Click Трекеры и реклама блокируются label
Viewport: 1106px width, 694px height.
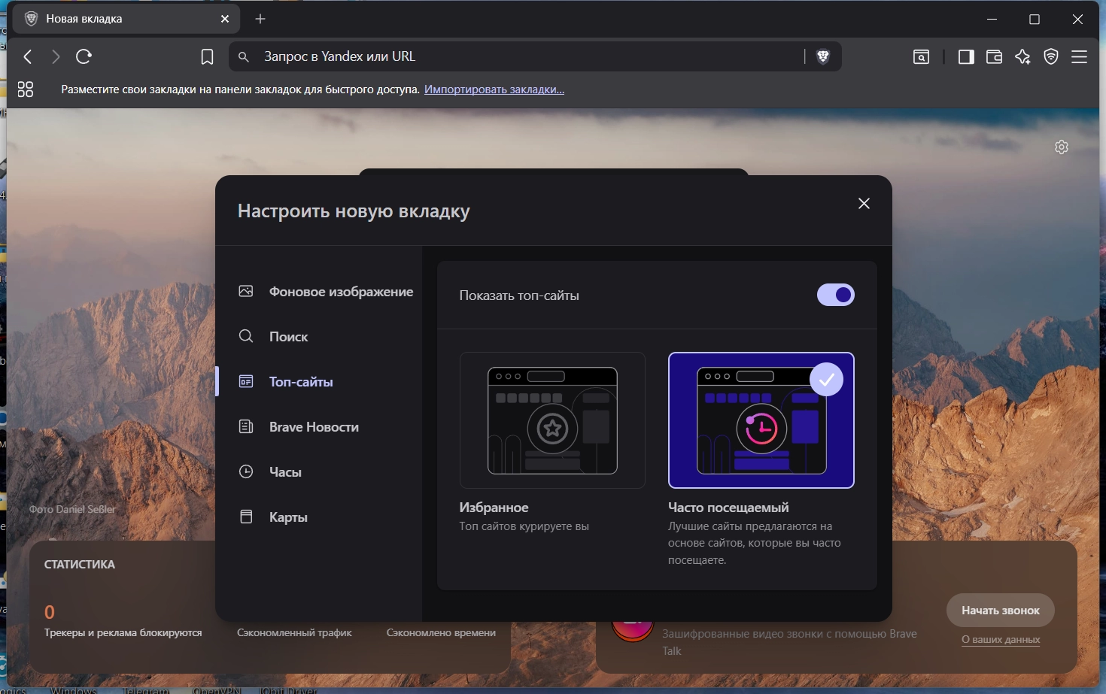(x=123, y=633)
